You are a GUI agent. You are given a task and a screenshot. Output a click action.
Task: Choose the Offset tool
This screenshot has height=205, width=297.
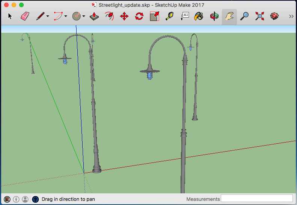(109, 16)
